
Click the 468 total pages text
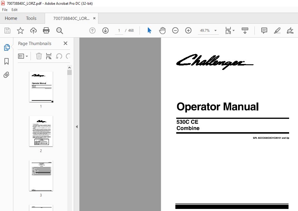(x=131, y=31)
